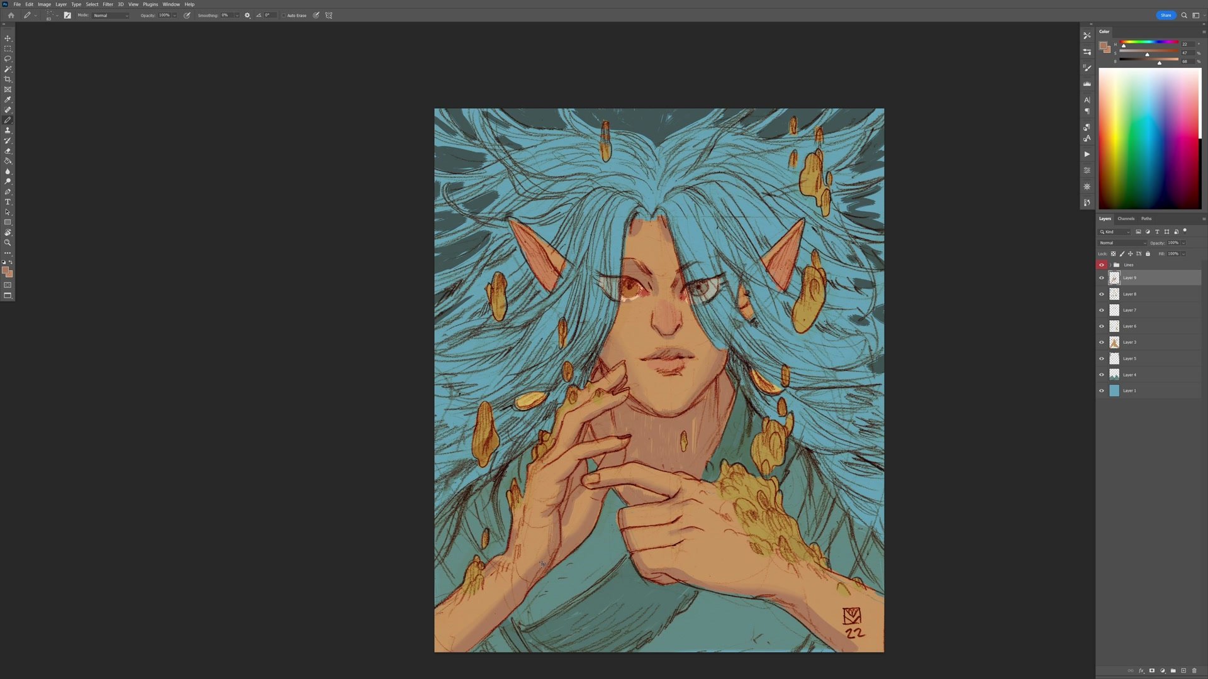Select the Crop tool
This screenshot has width=1208, height=679.
pos(8,79)
